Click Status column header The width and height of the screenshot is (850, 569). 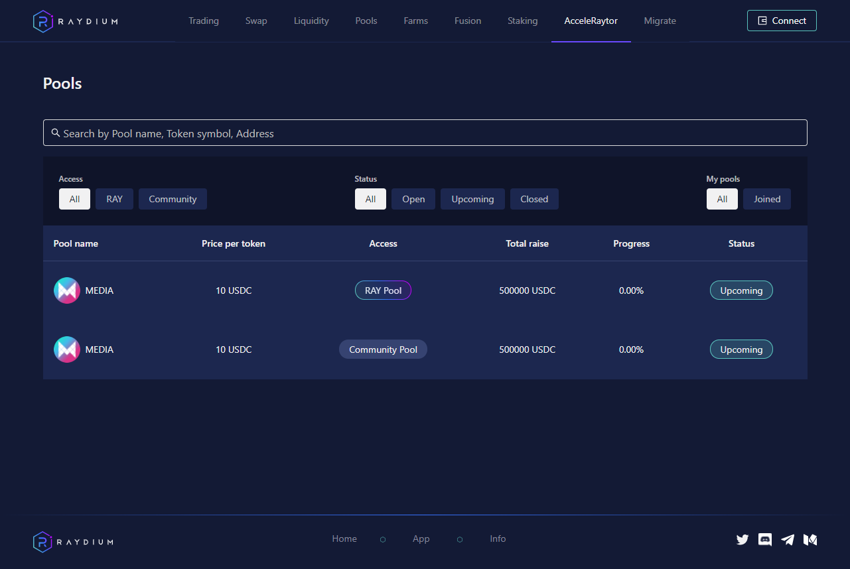pyautogui.click(x=742, y=243)
